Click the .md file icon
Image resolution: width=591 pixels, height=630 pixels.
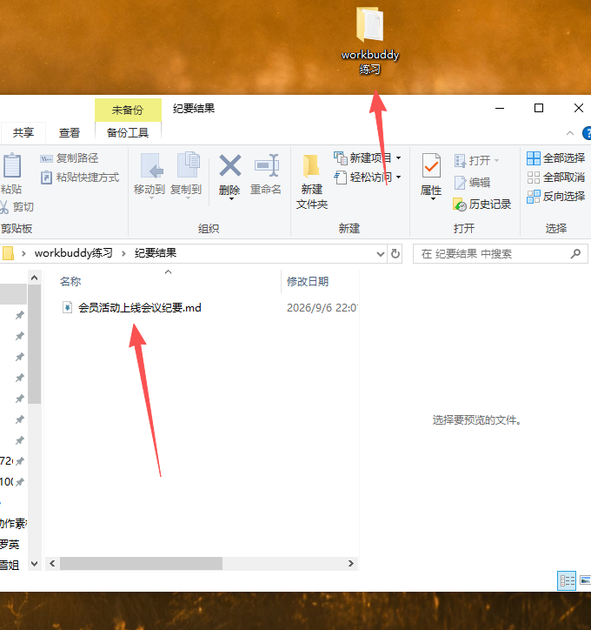point(67,307)
